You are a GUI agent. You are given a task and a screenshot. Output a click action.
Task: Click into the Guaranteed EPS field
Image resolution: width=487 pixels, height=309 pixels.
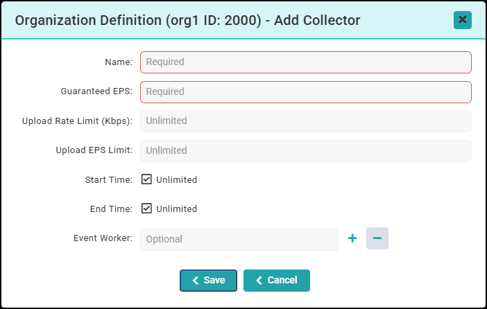(x=306, y=91)
